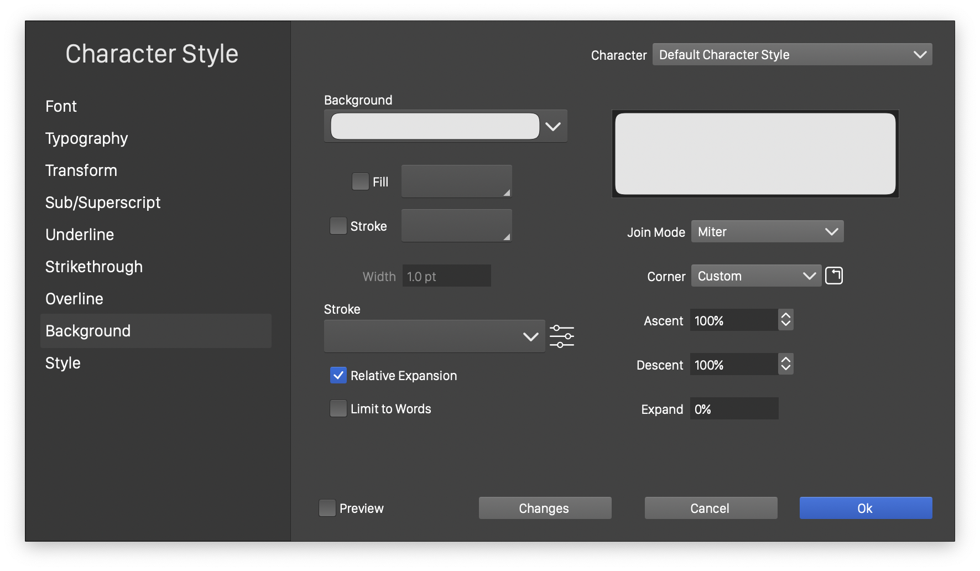Open the Fill color swatch

[x=456, y=181]
